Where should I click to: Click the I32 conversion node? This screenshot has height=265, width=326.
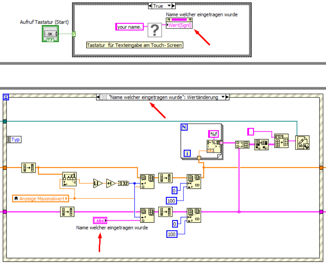point(123,183)
